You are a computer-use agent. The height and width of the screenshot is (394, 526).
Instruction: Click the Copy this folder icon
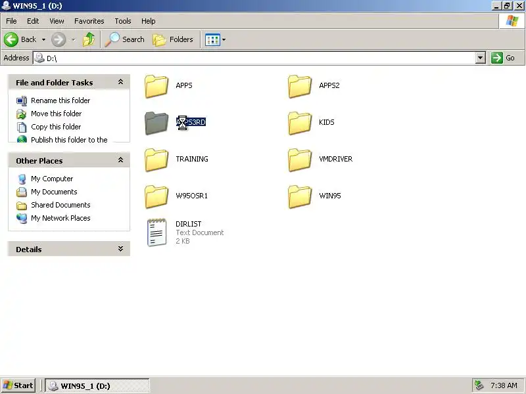(x=22, y=127)
